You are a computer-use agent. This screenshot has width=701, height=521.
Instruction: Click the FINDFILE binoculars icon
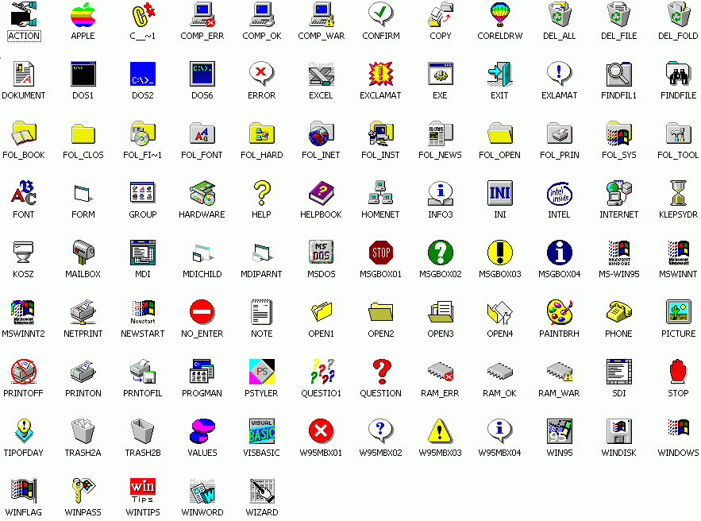pyautogui.click(x=678, y=74)
